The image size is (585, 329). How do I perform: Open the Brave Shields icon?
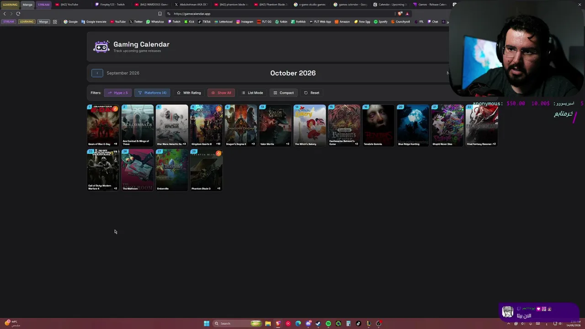click(400, 14)
